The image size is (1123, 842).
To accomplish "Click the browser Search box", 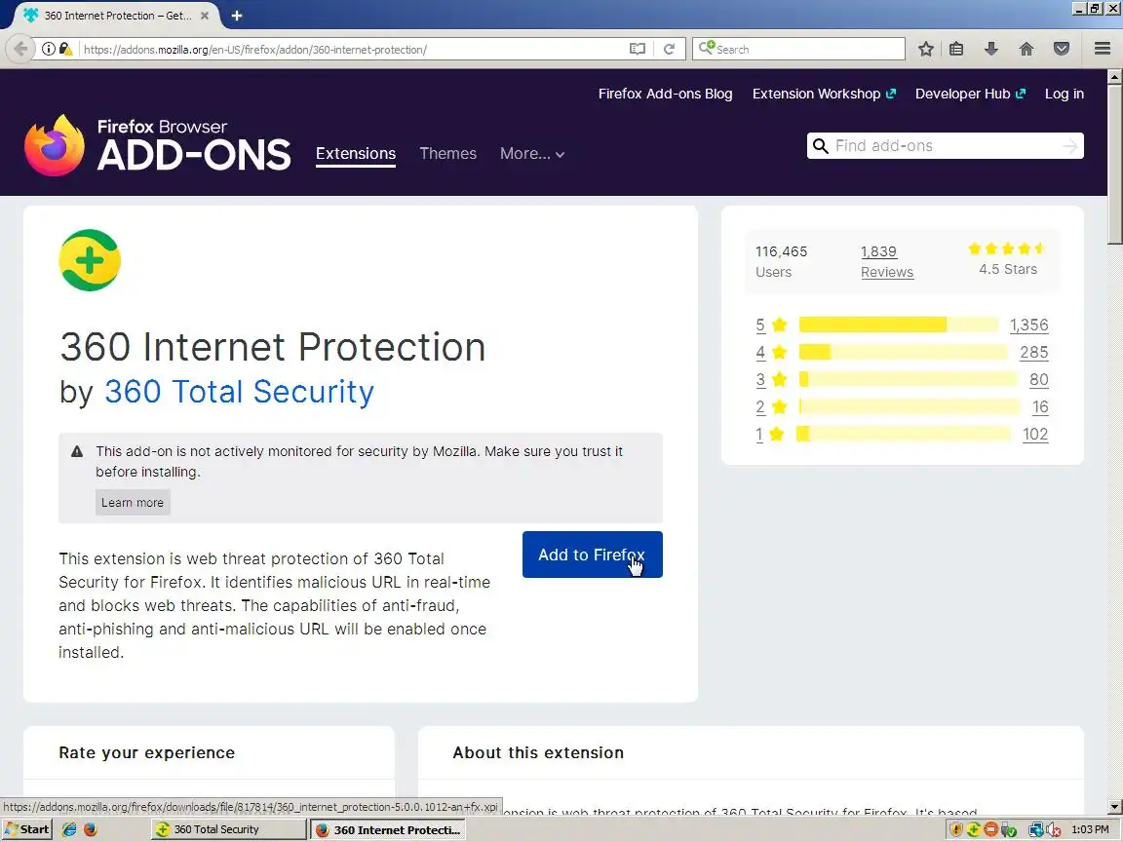I will (x=798, y=49).
